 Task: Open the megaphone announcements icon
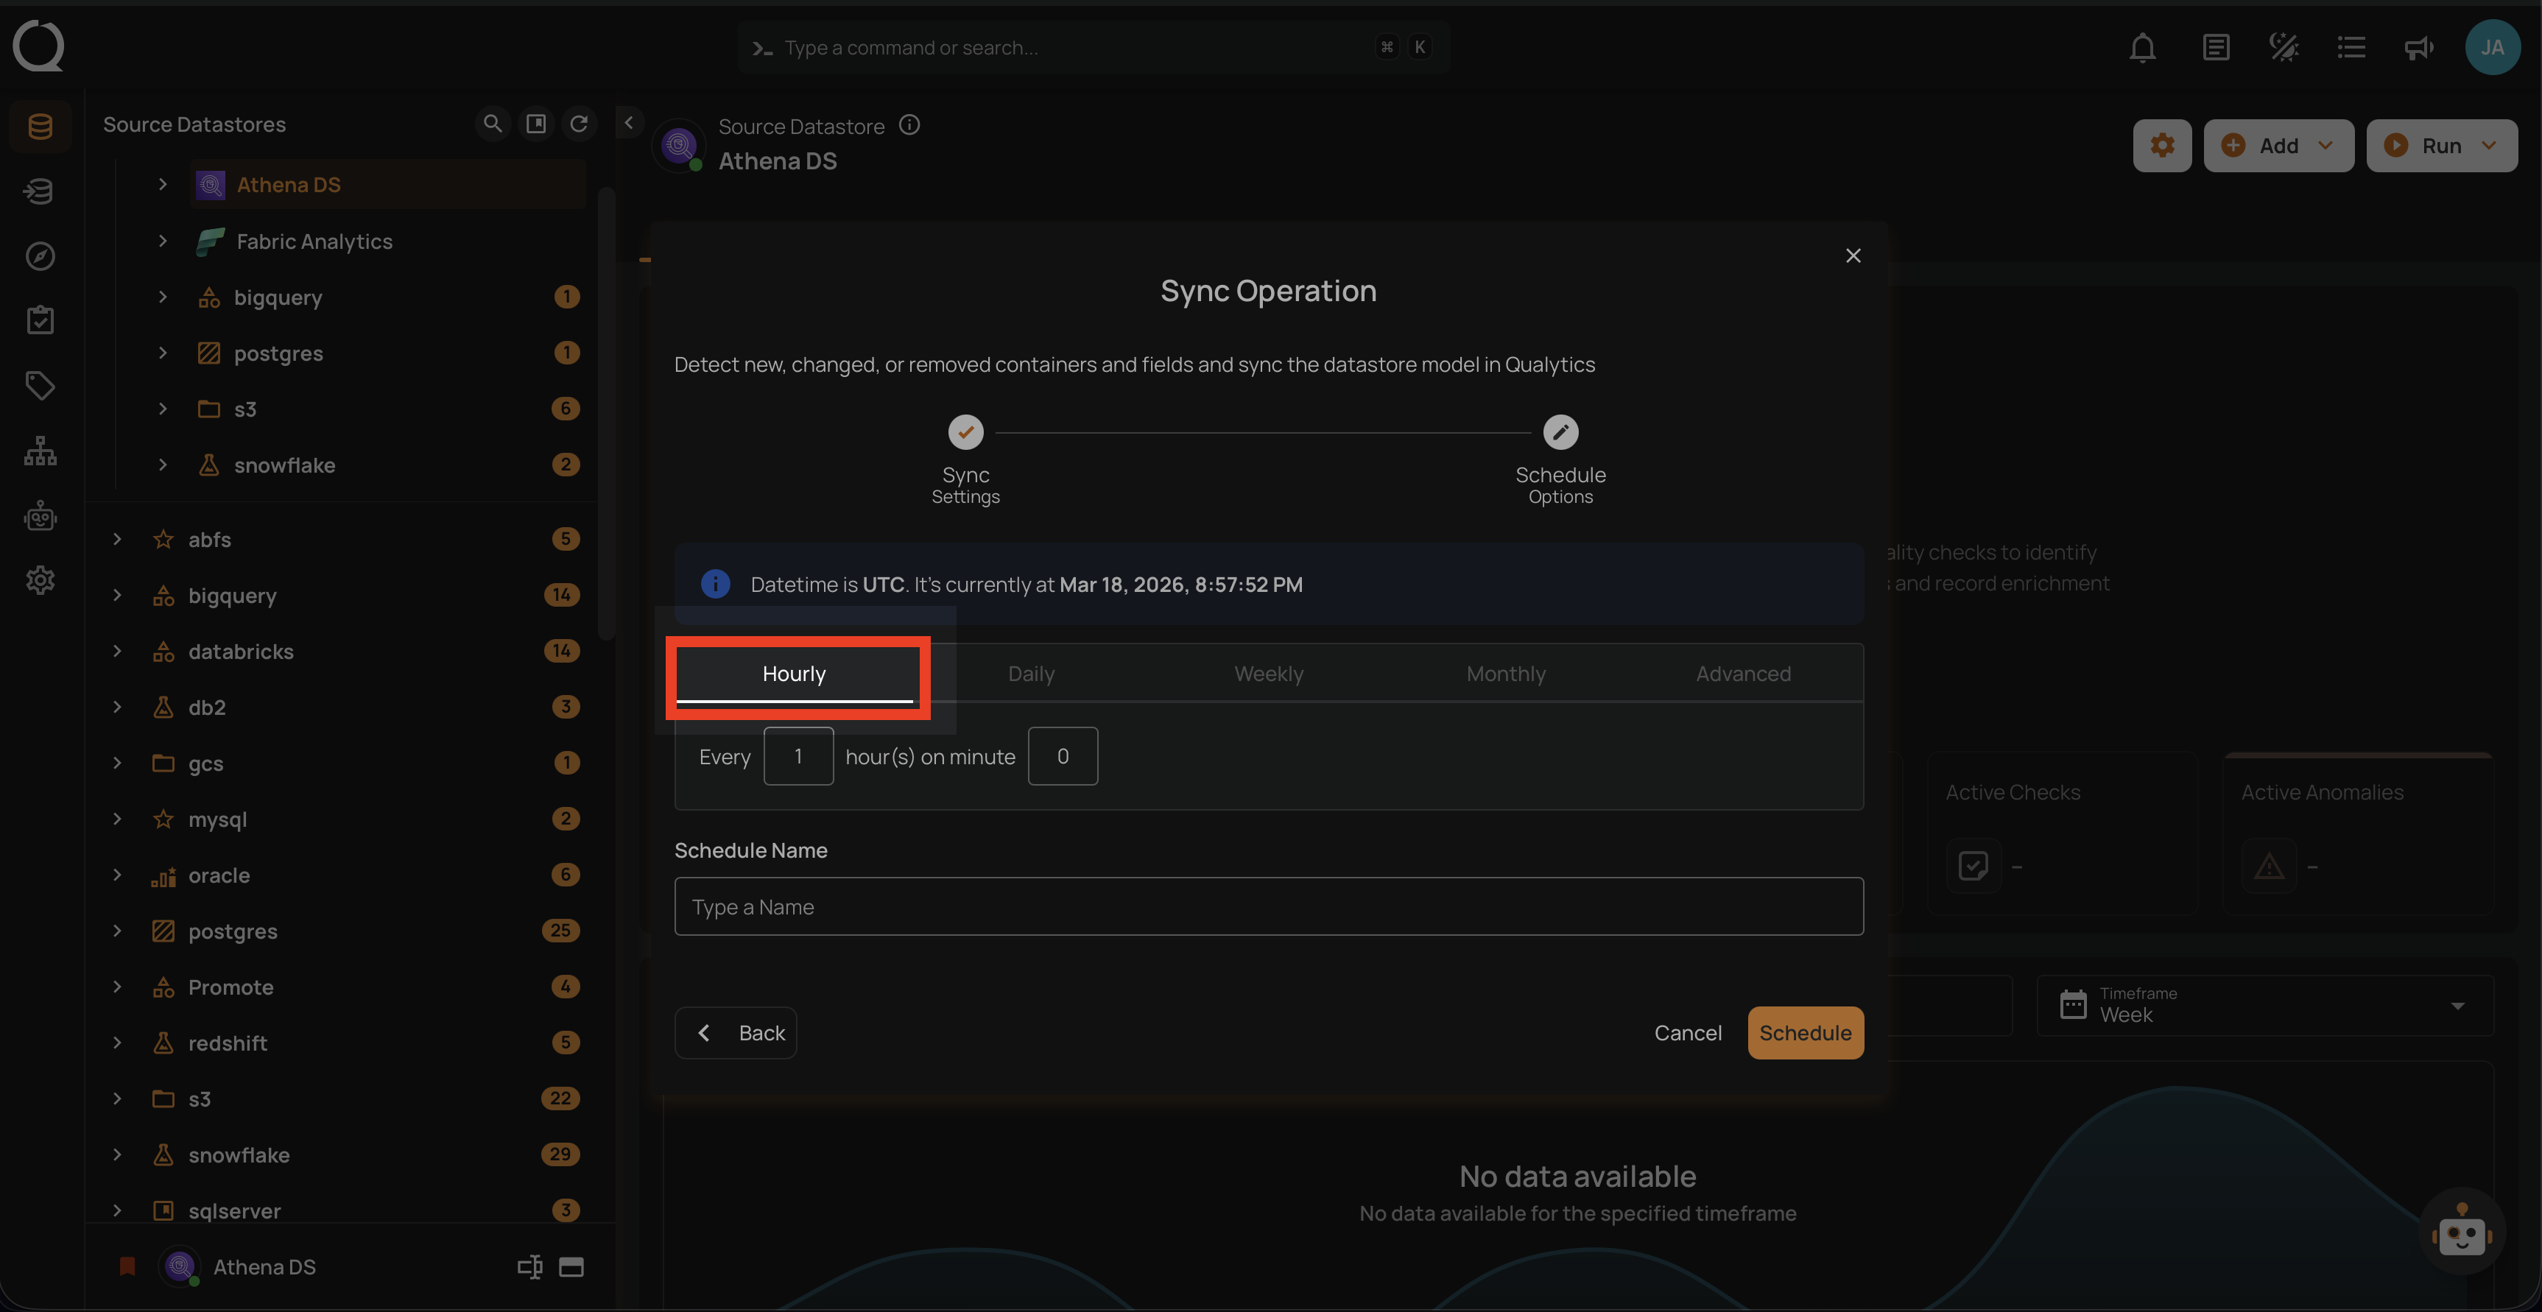click(x=2418, y=47)
